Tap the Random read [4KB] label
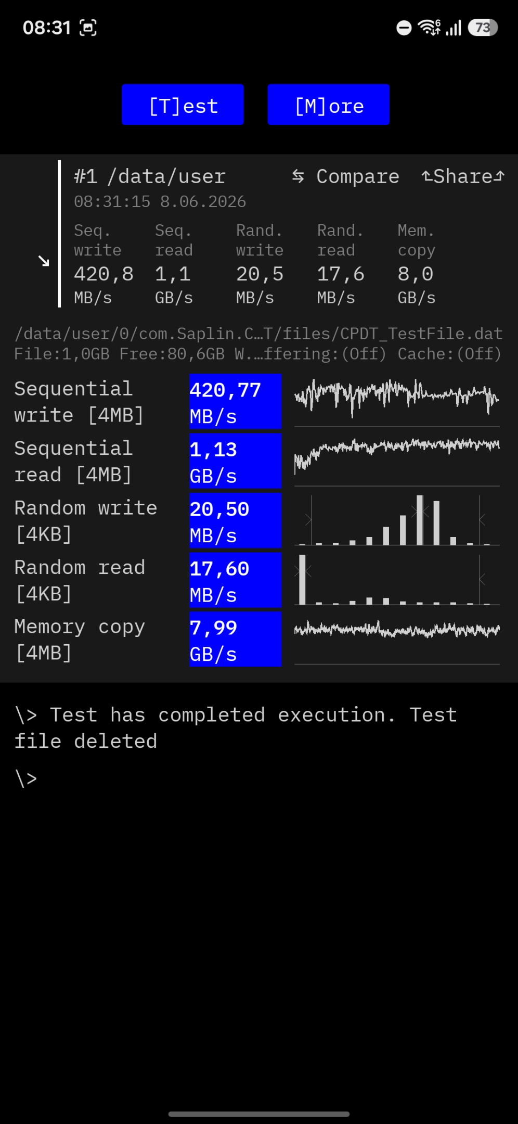The width and height of the screenshot is (518, 1124). point(80,580)
